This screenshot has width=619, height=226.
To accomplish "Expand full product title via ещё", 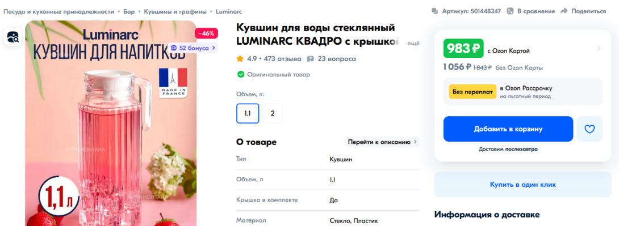I will click(413, 43).
